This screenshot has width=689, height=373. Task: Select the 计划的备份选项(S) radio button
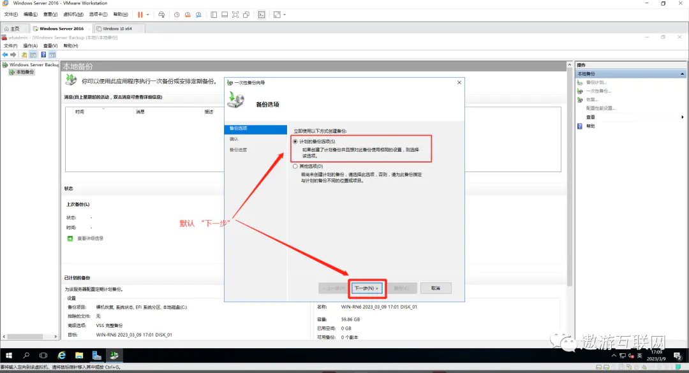click(x=295, y=142)
